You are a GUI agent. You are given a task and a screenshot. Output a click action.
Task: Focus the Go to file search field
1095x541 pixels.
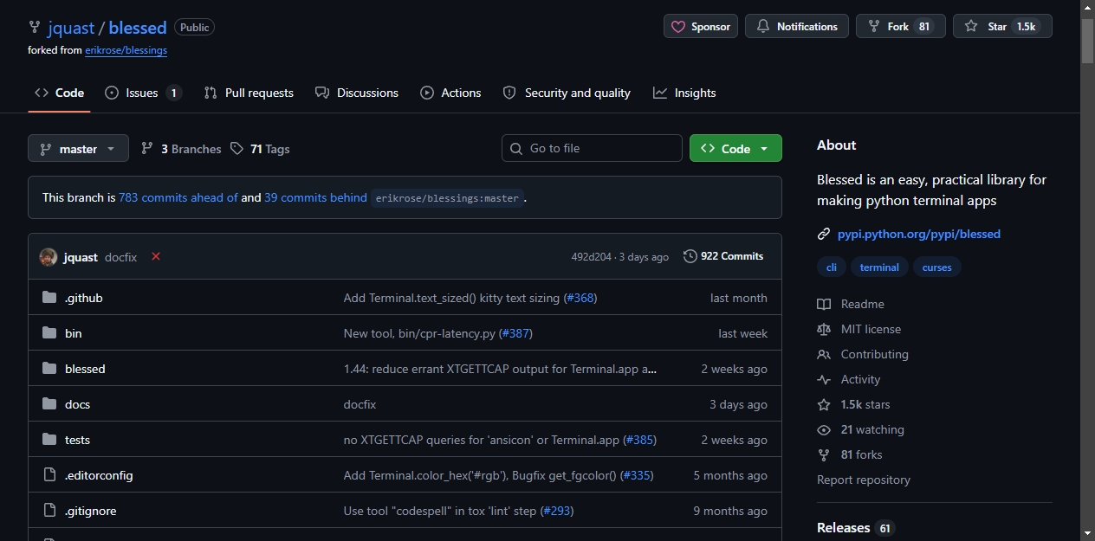592,148
